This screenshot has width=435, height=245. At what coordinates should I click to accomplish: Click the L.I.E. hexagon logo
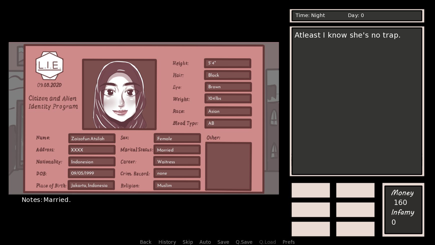coord(49,65)
